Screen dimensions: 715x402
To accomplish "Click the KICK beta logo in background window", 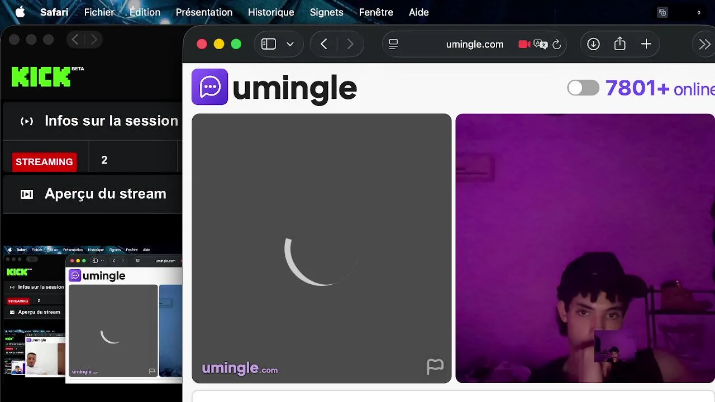I will 47,76.
